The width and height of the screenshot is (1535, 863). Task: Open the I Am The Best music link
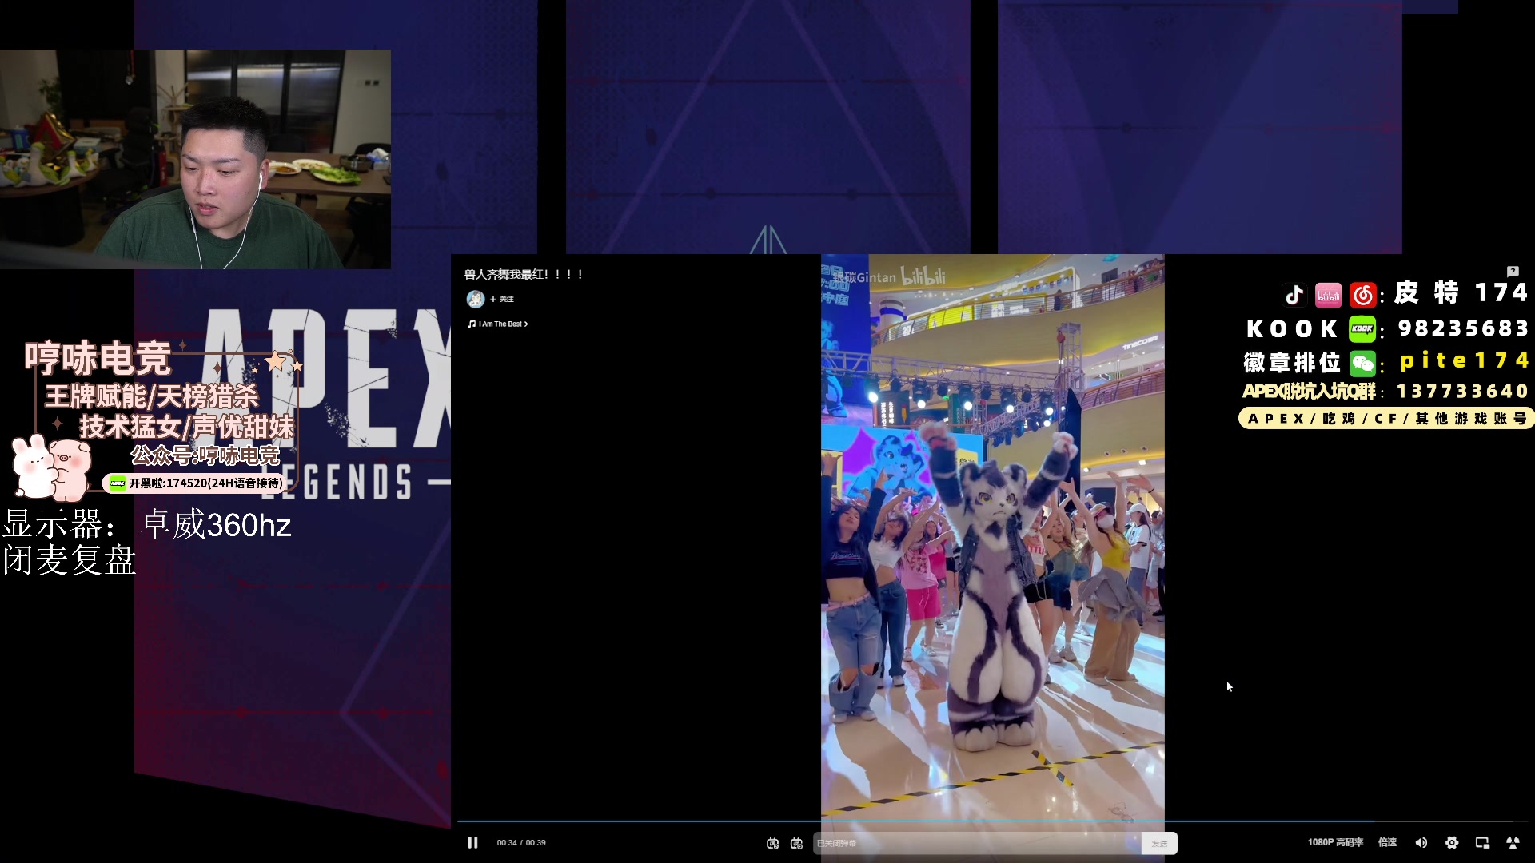click(x=498, y=324)
